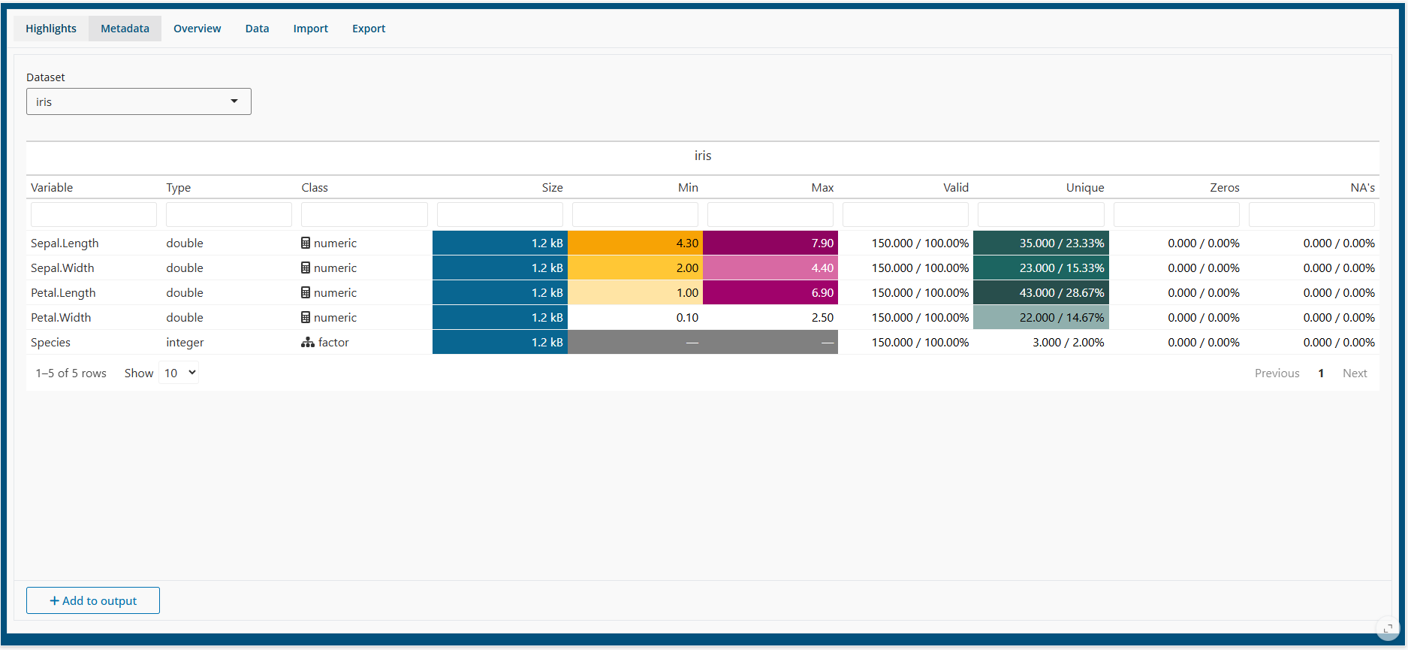Click the numeric icon in Sepal.Width row
1408x650 pixels.
[x=306, y=268]
